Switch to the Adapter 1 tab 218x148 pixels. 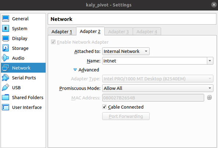pyautogui.click(x=62, y=32)
